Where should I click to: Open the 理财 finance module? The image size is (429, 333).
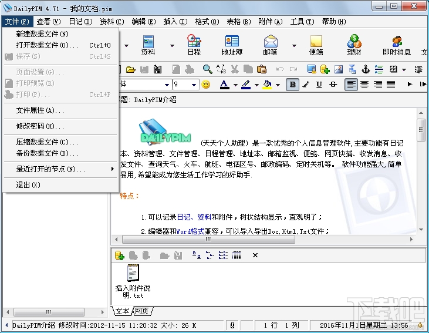pyautogui.click(x=354, y=45)
